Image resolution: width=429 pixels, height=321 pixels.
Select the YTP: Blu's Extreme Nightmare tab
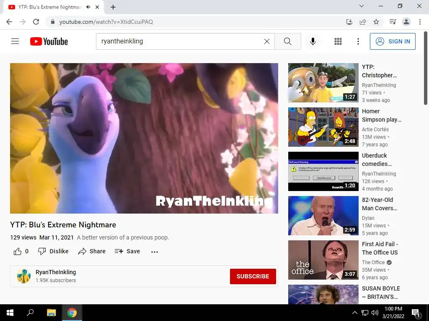53,7
